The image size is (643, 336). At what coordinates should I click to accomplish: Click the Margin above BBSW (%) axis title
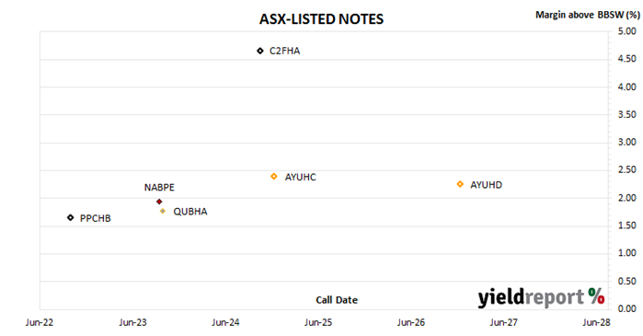click(588, 15)
